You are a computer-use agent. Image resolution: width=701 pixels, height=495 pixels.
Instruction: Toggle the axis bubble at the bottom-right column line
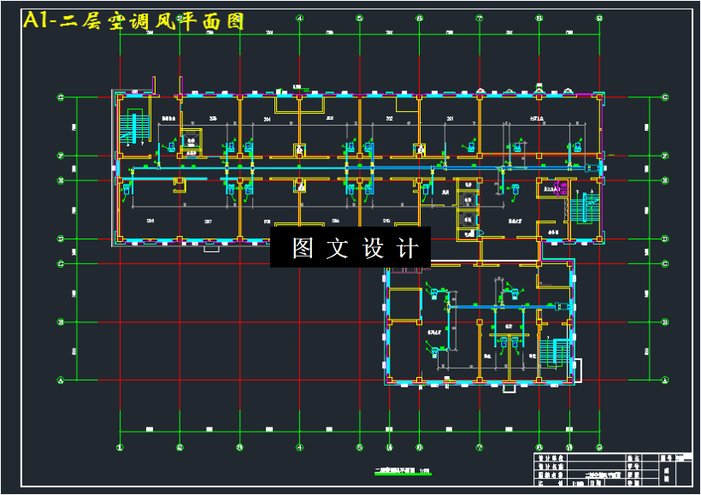[599, 447]
